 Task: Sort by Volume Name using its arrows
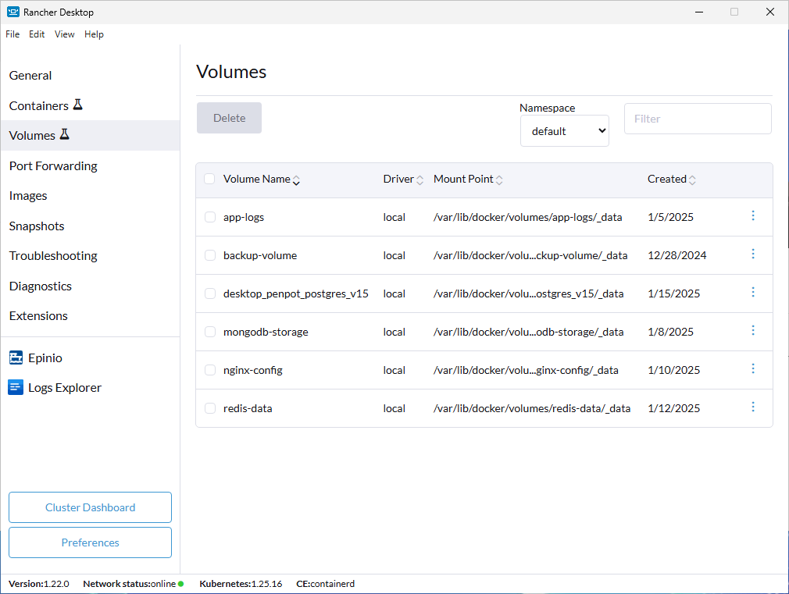pyautogui.click(x=296, y=180)
